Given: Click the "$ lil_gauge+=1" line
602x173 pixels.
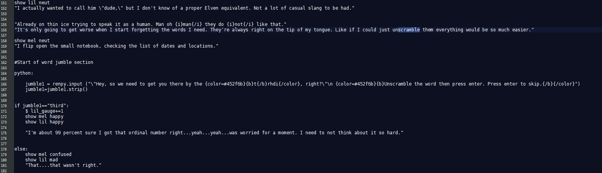Looking at the screenshot, I should click(x=44, y=111).
